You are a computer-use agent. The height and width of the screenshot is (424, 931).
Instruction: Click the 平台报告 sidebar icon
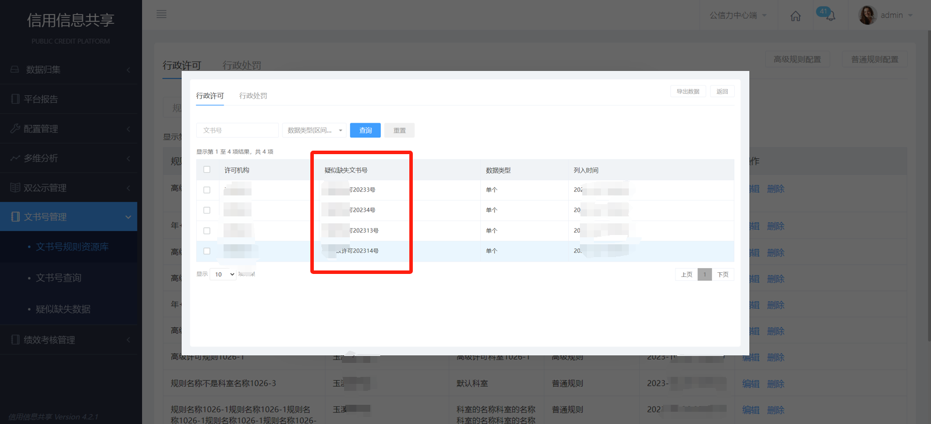15,99
